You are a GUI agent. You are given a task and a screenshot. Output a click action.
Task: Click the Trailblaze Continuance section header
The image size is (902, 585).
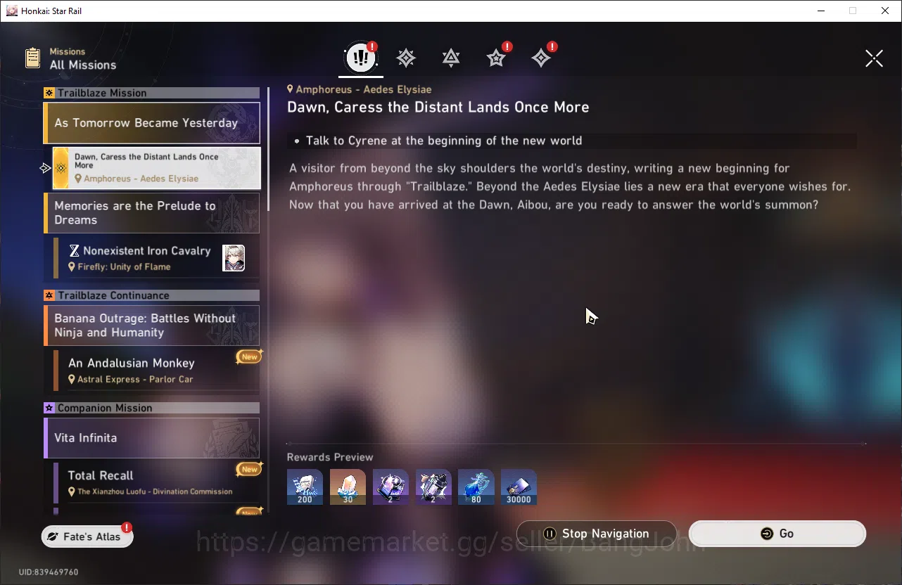click(151, 295)
